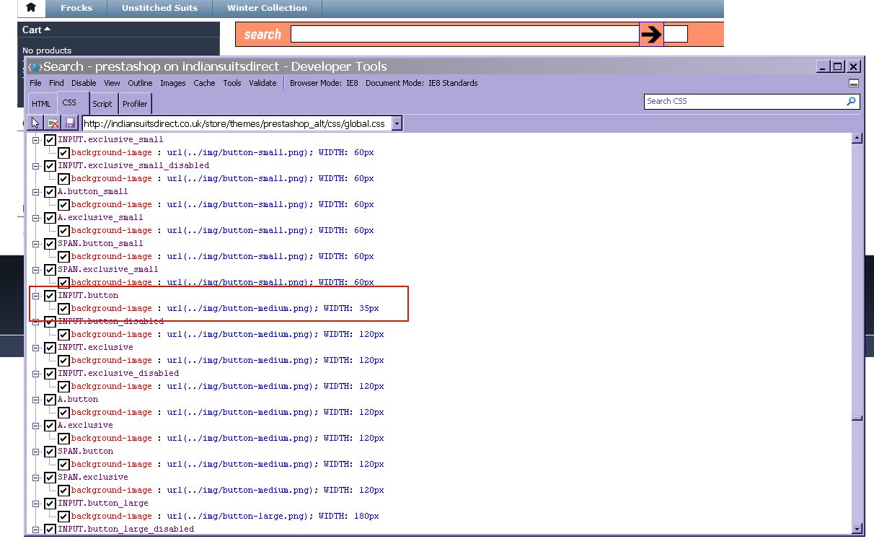Uncheck background-image checkbox under INPUT.exclusive_small_disabled
This screenshot has height=549, width=874.
pyautogui.click(x=63, y=179)
